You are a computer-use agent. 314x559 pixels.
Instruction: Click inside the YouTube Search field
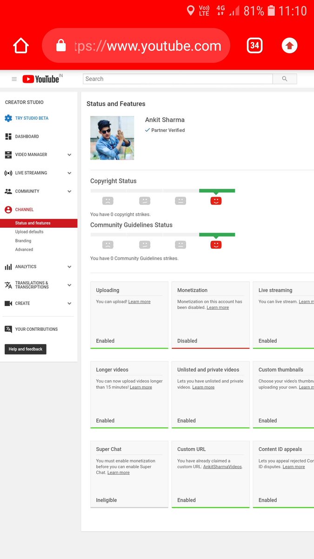[x=178, y=79]
